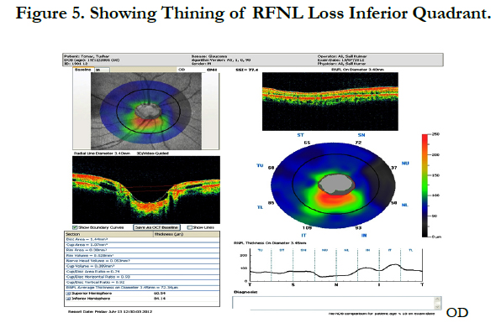Click the Report Date line at the bottom

[110, 311]
